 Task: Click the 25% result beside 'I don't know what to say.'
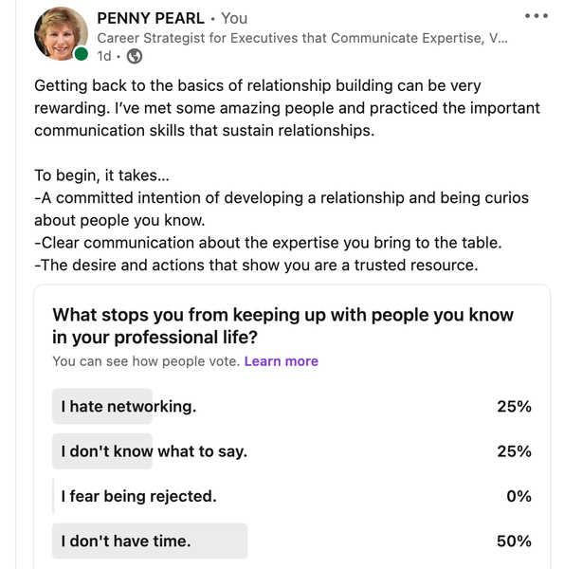click(x=514, y=451)
